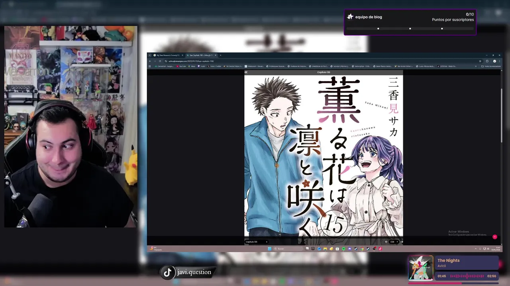Open a new browser tab
Viewport: 510px width, 286px height.
pos(220,55)
